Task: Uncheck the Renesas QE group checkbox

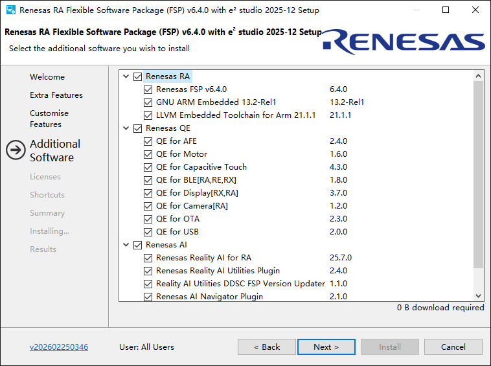Action: click(x=138, y=128)
